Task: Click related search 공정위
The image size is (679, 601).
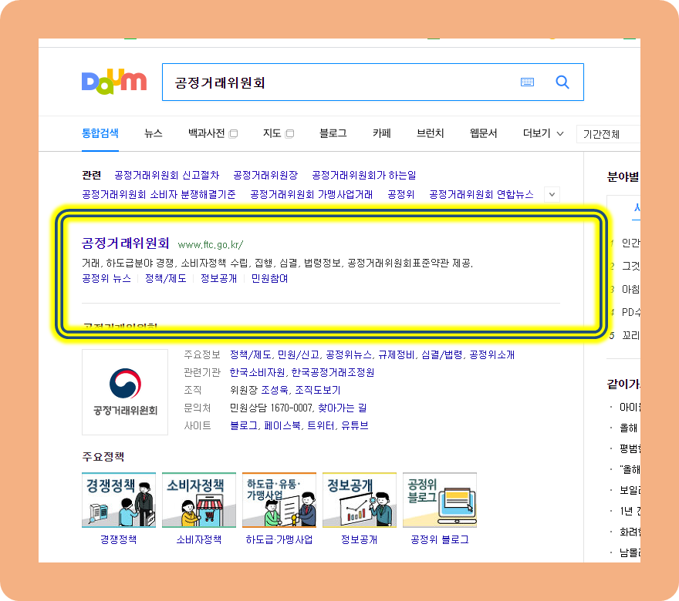Action: pos(401,195)
